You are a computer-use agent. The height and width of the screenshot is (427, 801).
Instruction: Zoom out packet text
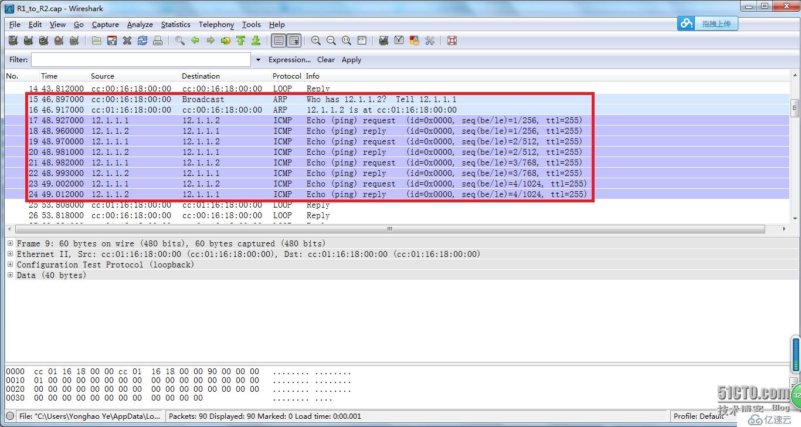coord(331,40)
